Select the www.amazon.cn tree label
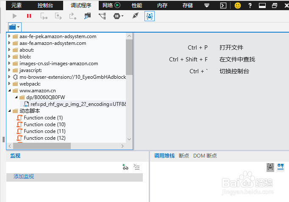 [38, 91]
